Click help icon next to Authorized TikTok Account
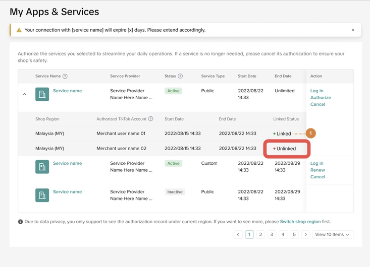Screen dimensions: 370x267 (x=150, y=119)
